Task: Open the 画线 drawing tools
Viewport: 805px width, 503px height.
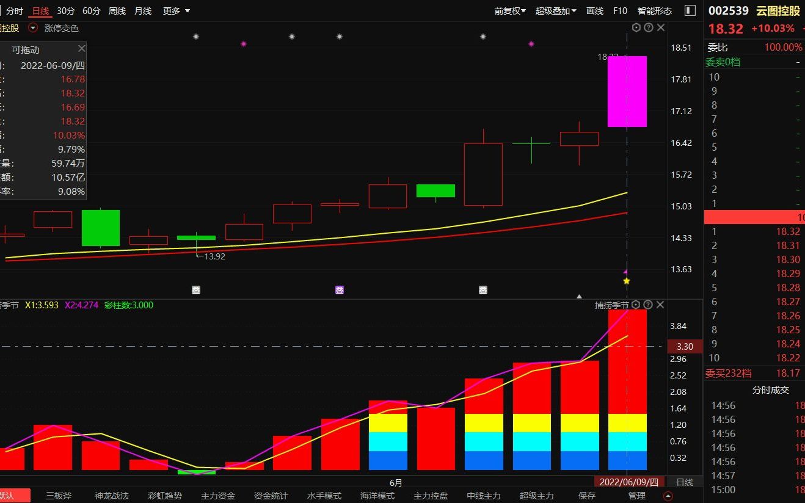Action: [x=595, y=11]
